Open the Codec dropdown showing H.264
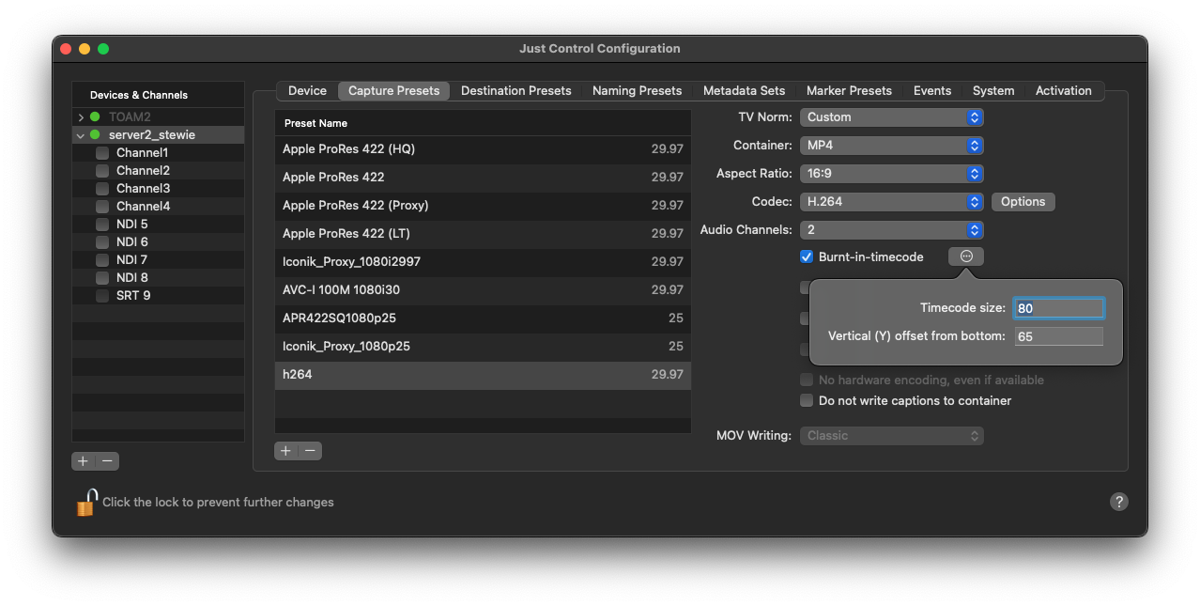Screen dimensions: 1200x606 tap(891, 202)
